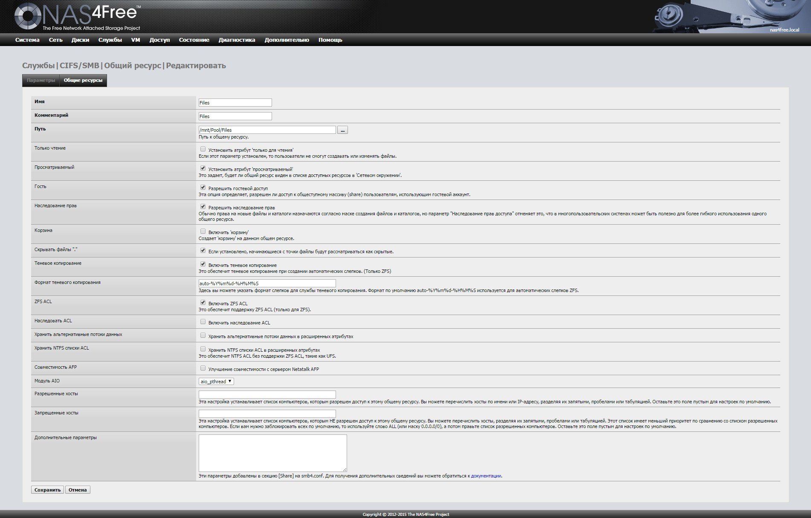811x518 pixels.
Task: Click the 'Путь к общему ресурсу.' hint text
Action: coord(223,137)
